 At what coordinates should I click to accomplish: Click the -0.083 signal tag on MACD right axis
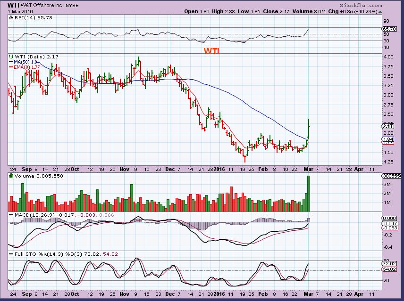pos(389,228)
